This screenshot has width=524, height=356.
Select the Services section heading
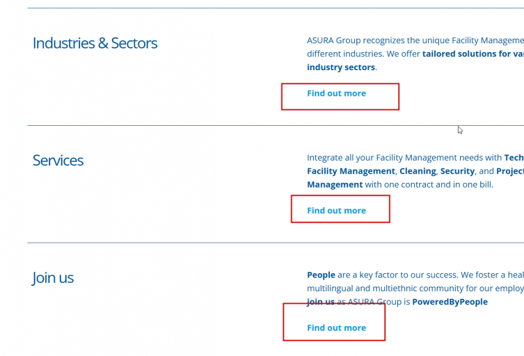pyautogui.click(x=58, y=161)
